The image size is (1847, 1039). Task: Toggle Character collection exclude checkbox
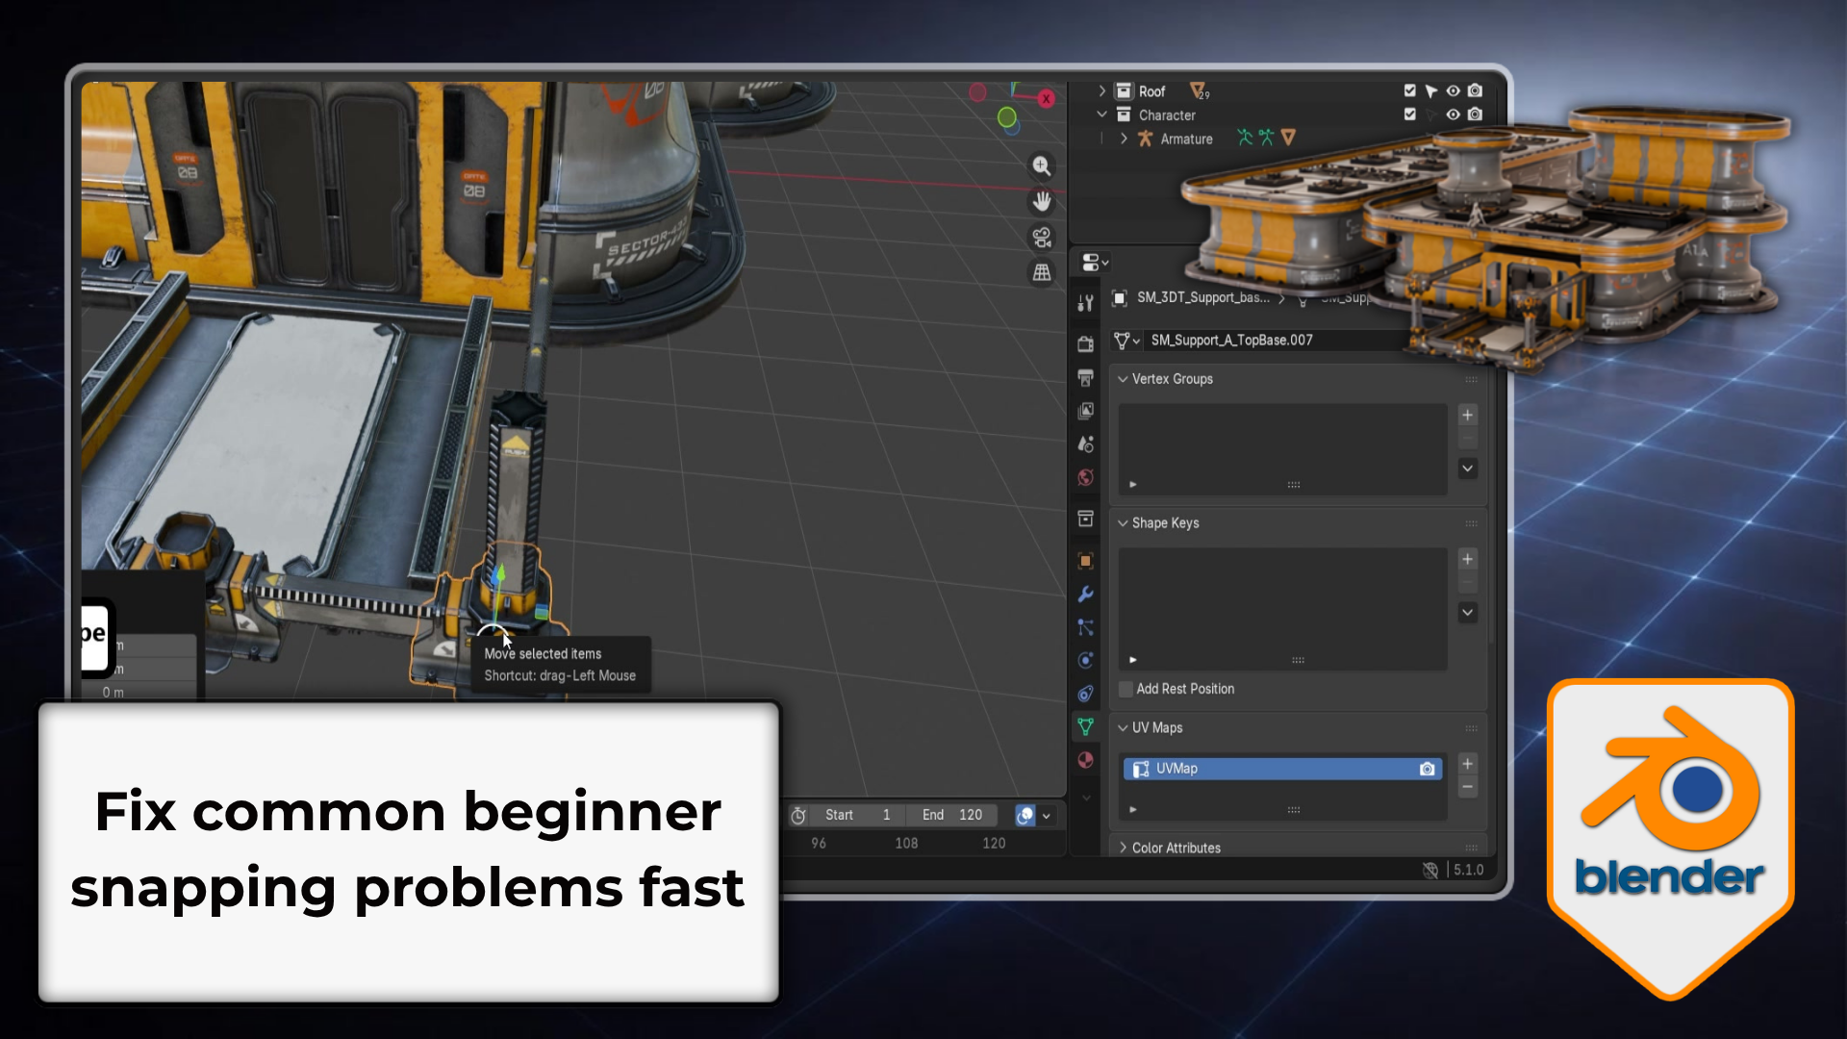pos(1410,114)
